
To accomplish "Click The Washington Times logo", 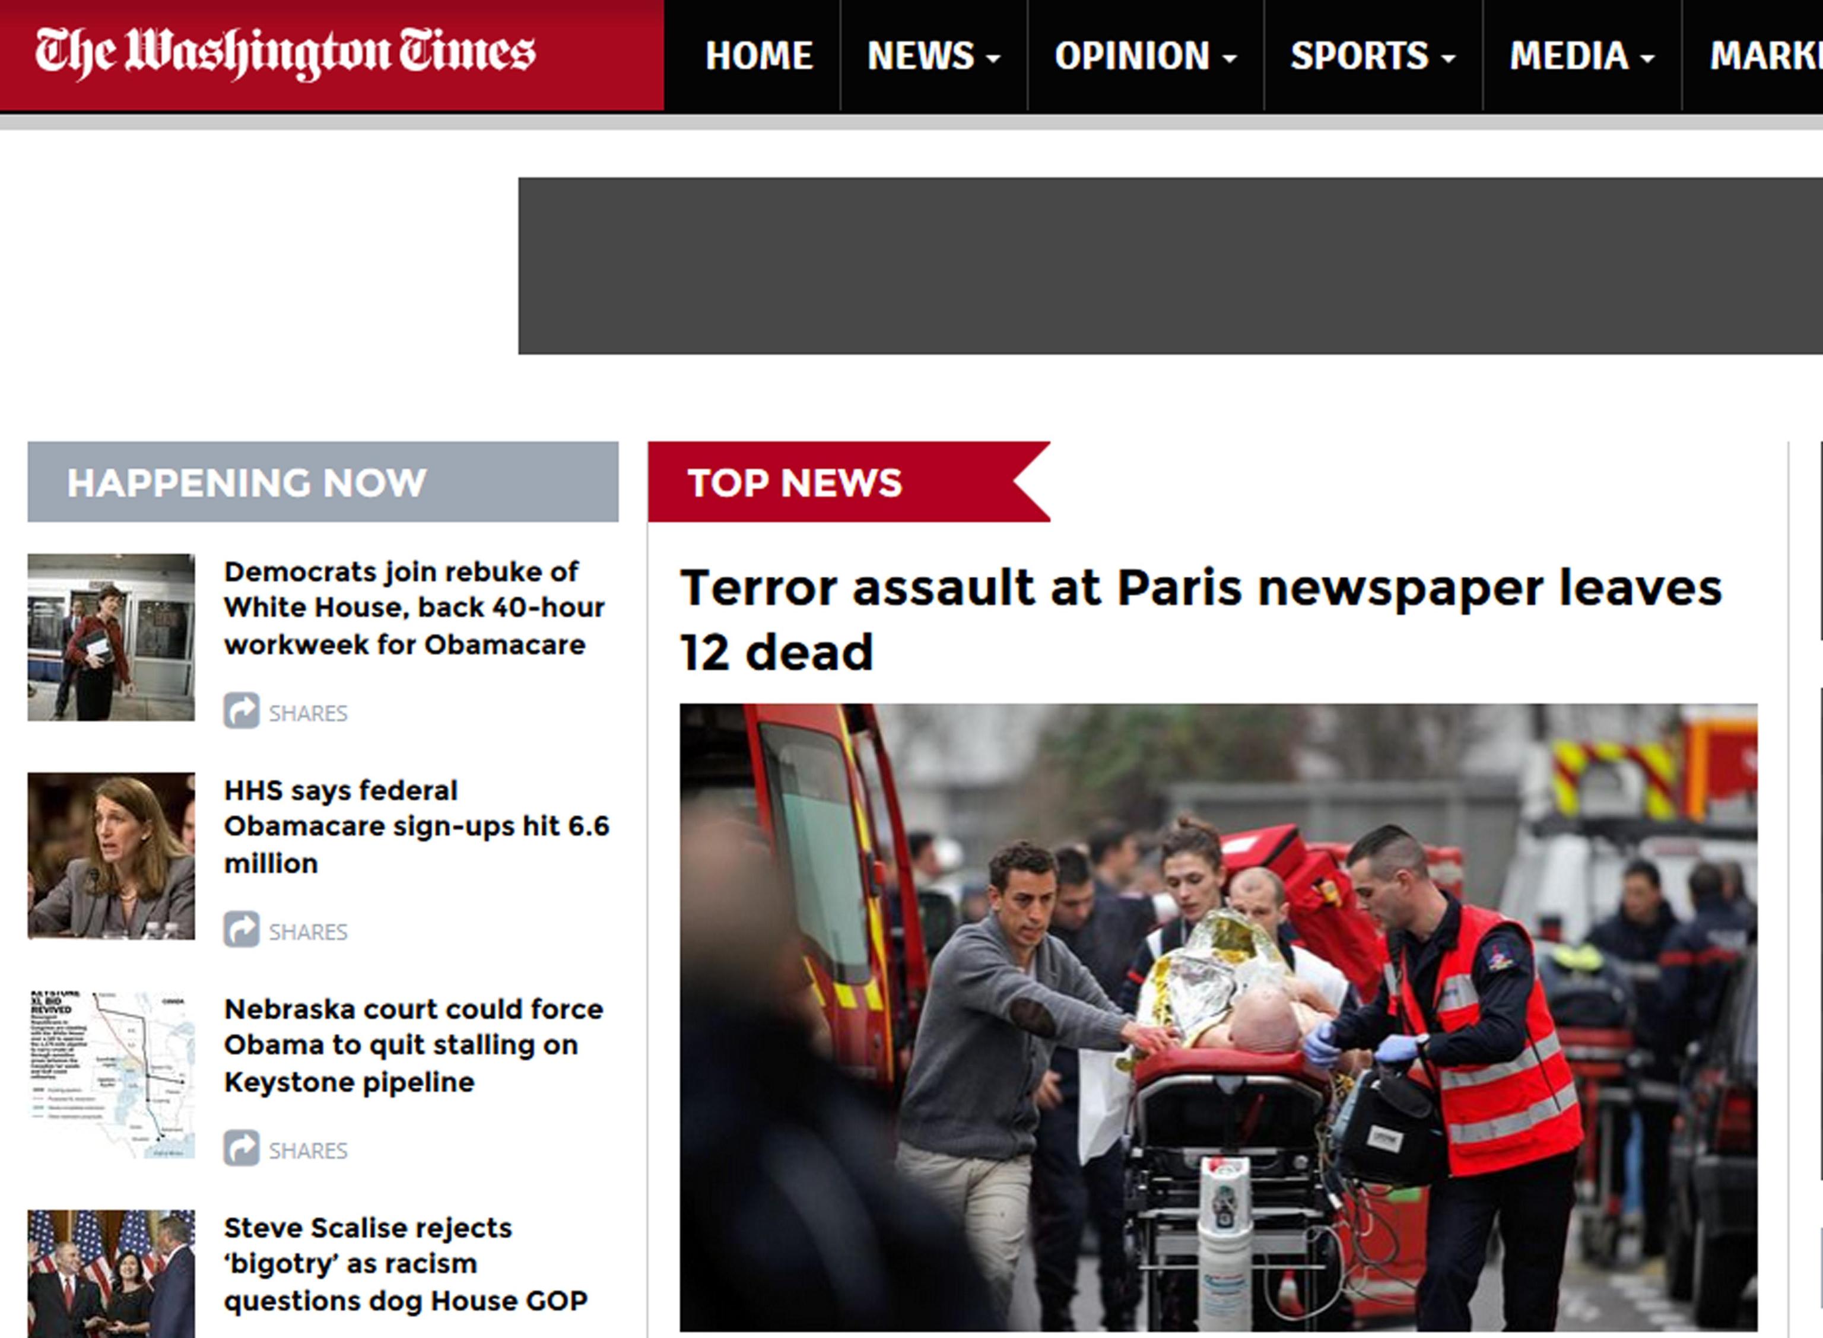I will pos(285,53).
